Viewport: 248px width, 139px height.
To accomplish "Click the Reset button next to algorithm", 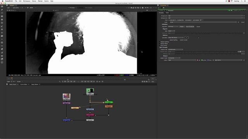I will coord(182,27).
